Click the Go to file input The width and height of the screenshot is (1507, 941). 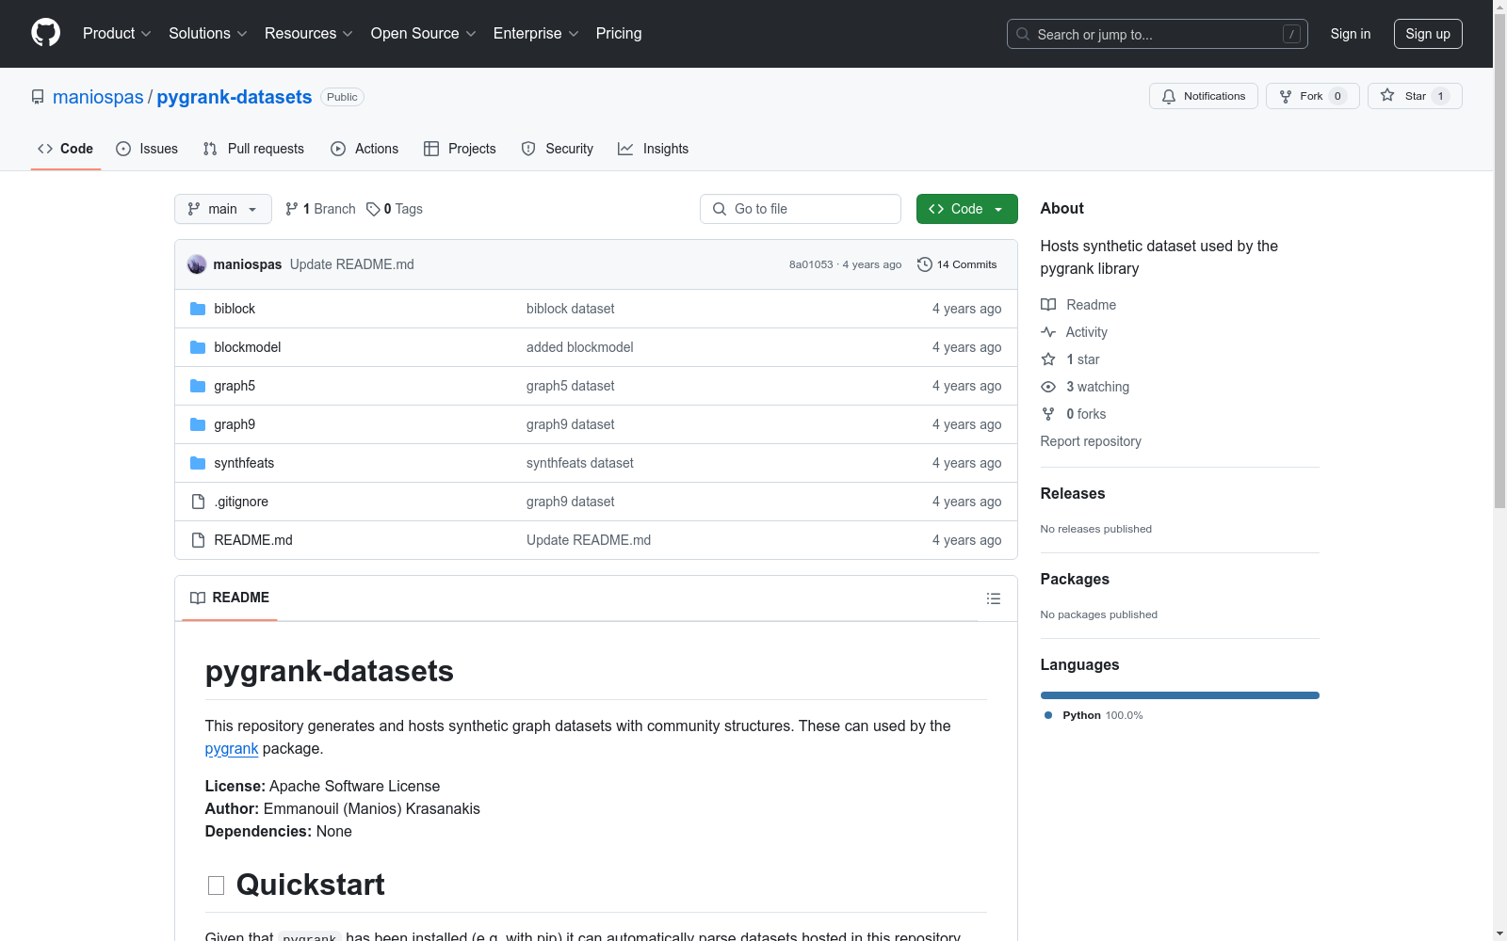click(801, 209)
